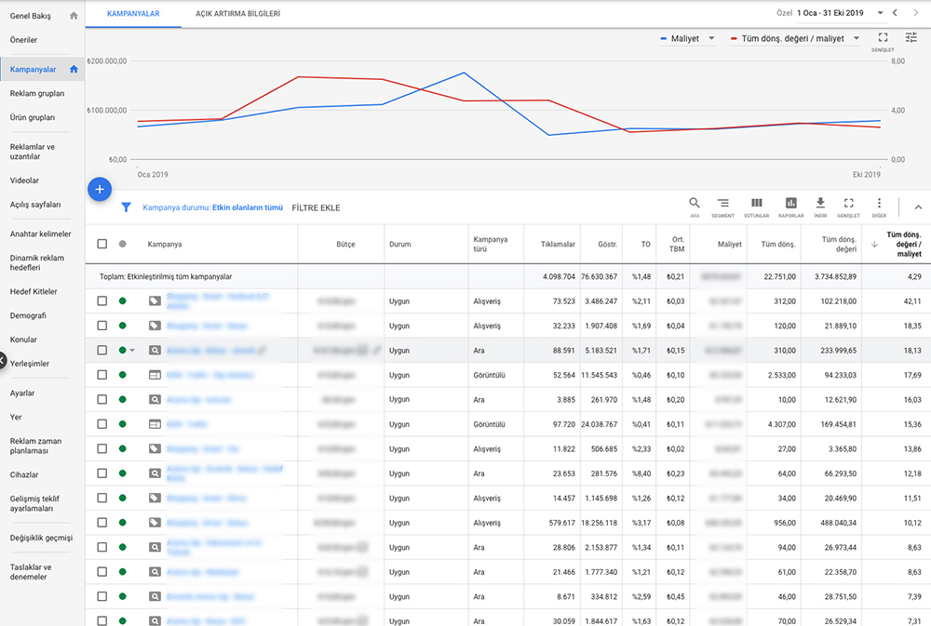
Task: Sort by the Maliyet column header
Action: 729,244
